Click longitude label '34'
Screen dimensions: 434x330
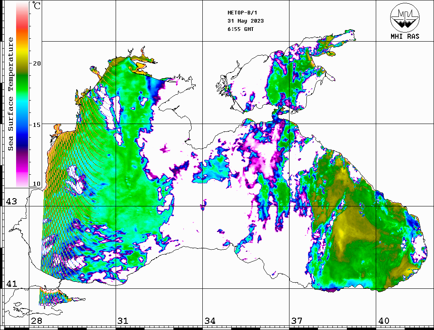click(210, 321)
